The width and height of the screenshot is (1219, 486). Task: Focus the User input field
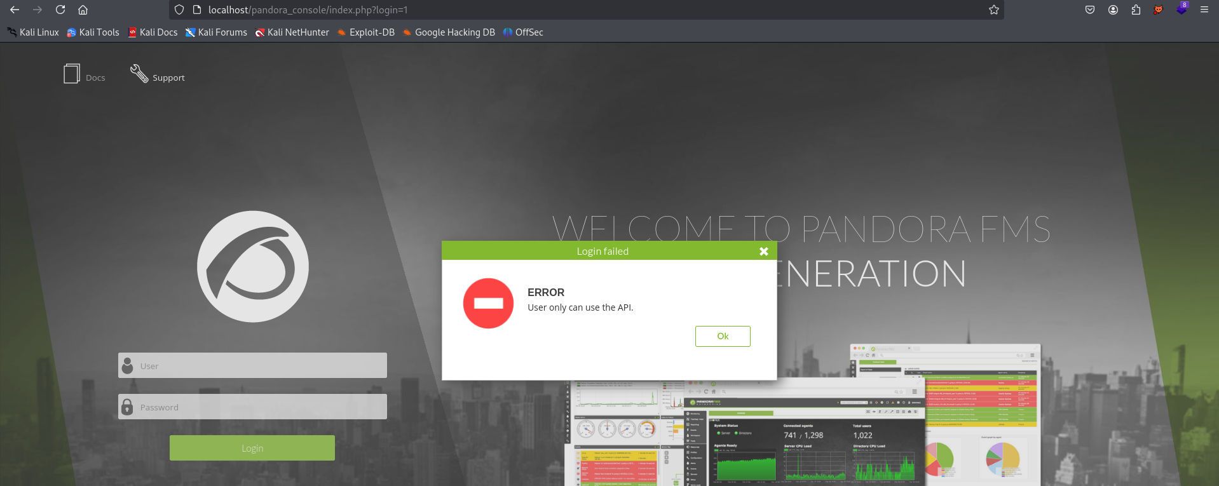[x=252, y=365]
